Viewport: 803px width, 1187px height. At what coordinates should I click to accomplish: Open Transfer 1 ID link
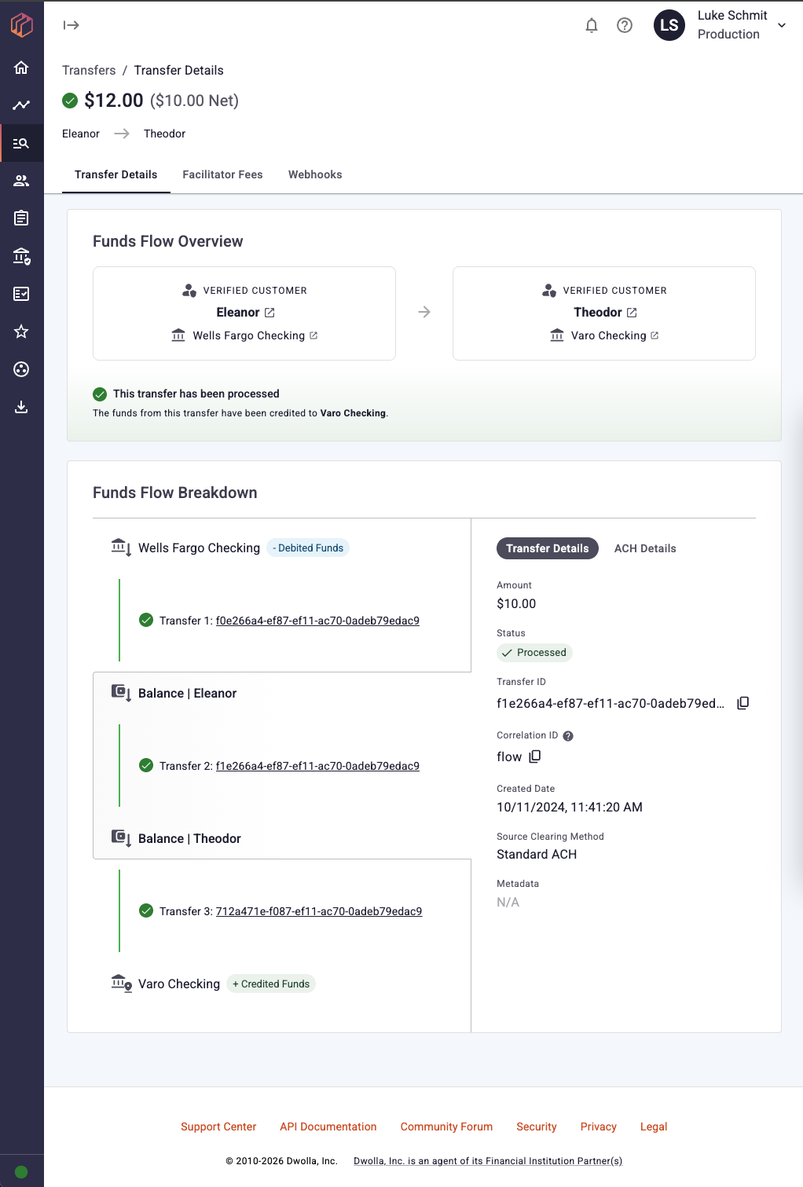tap(317, 621)
